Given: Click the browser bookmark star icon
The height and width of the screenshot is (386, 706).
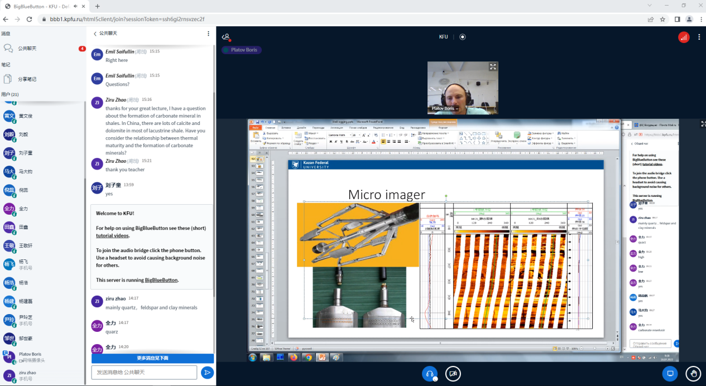Looking at the screenshot, I should tap(662, 19).
